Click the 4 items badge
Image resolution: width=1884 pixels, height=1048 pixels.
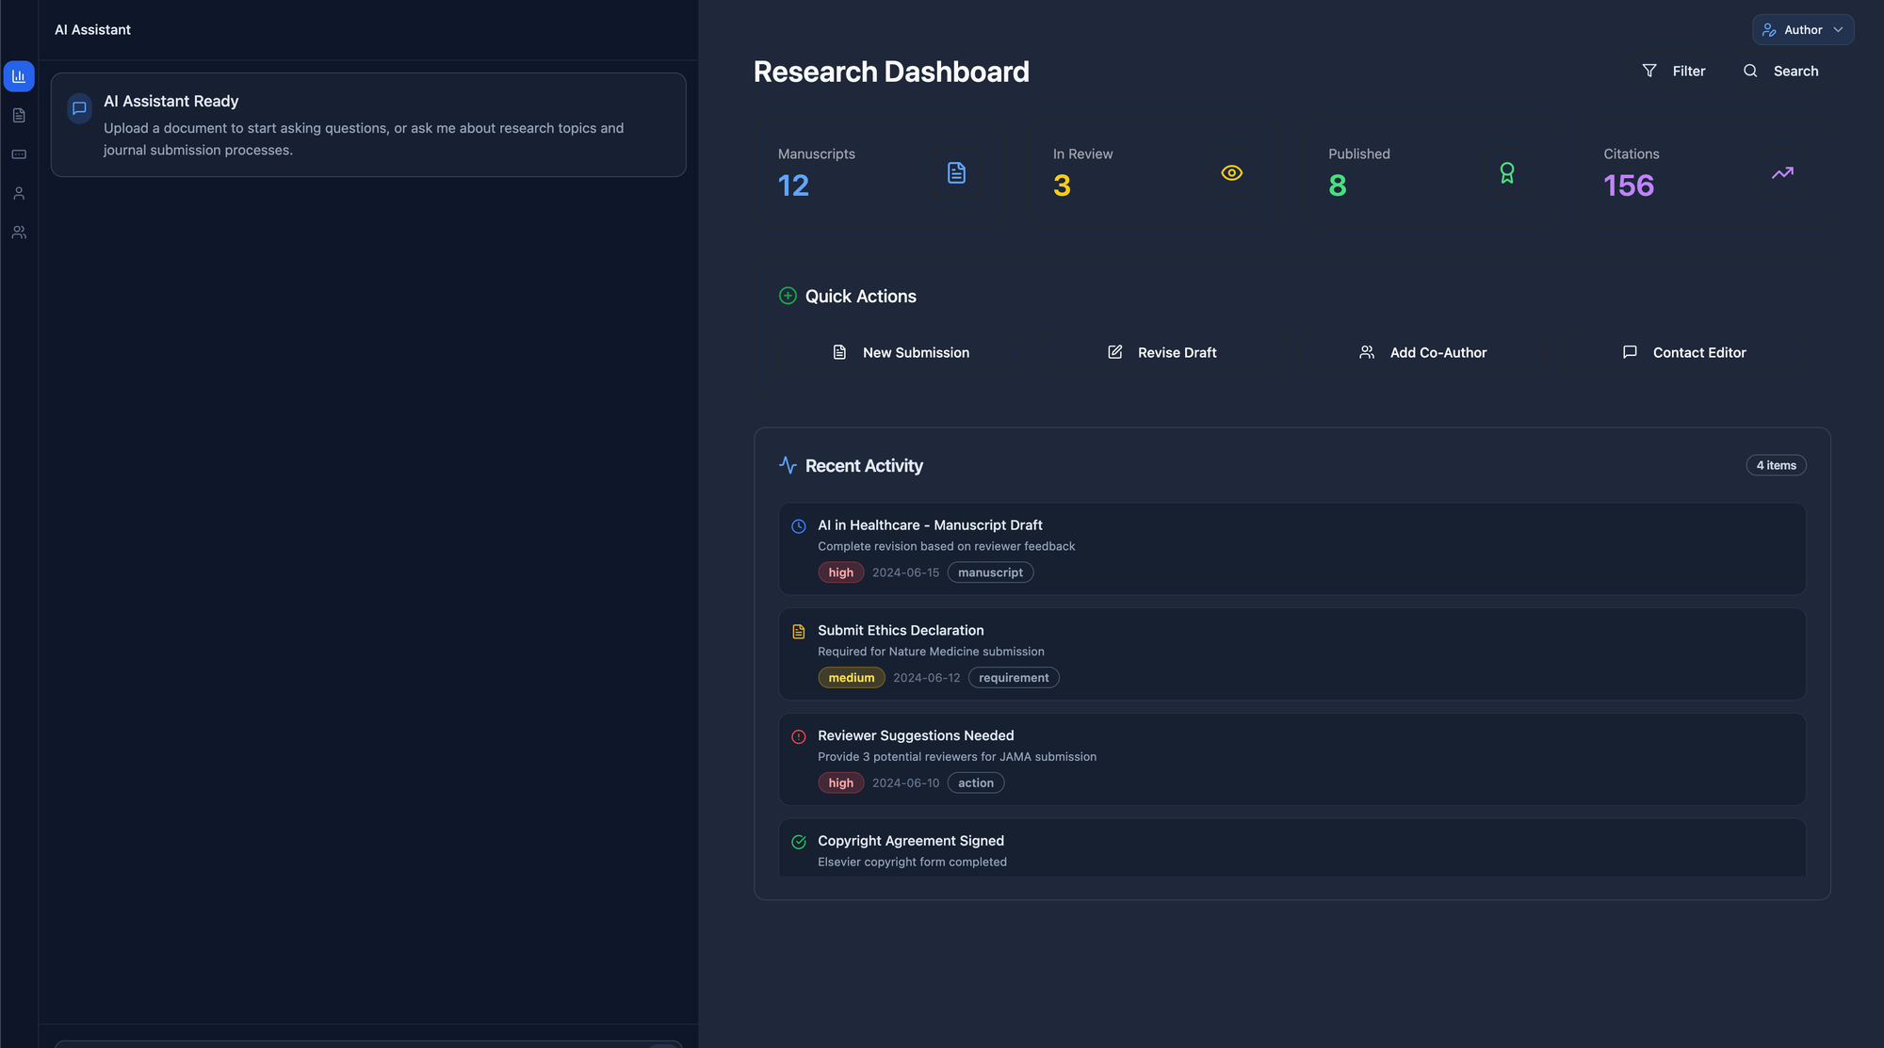click(1776, 465)
